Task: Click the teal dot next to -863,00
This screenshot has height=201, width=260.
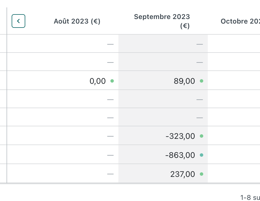Action: (202, 155)
